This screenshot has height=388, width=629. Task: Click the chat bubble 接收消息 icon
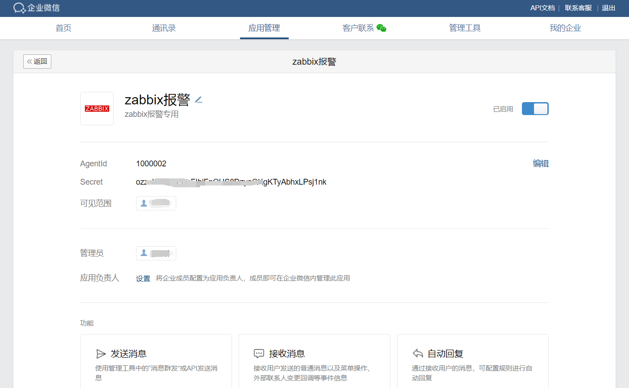click(259, 354)
